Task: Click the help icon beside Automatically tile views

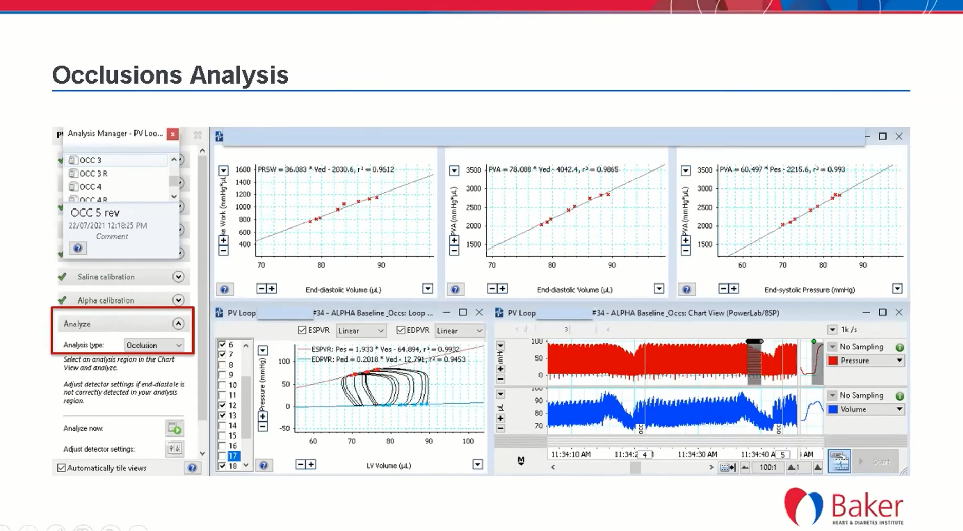Action: tap(192, 468)
